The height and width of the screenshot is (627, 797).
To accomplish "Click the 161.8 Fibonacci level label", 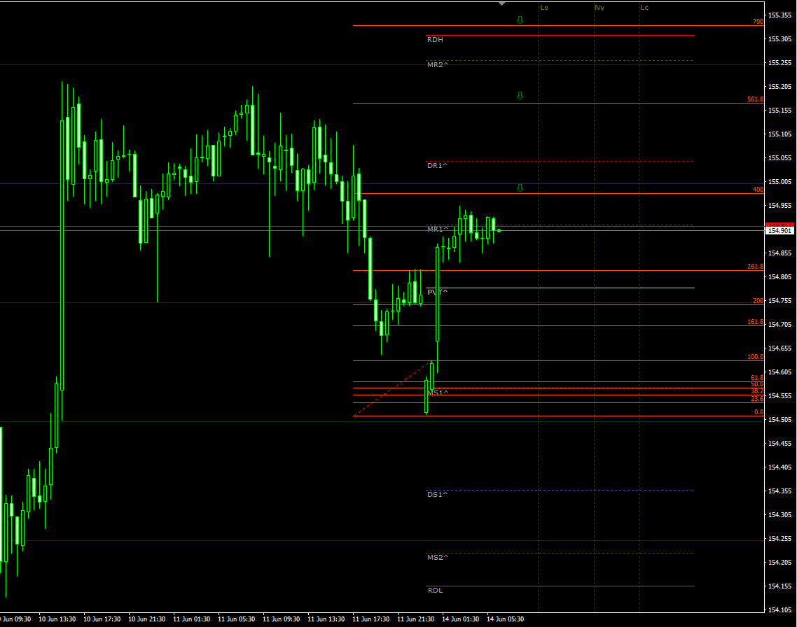I will (755, 322).
